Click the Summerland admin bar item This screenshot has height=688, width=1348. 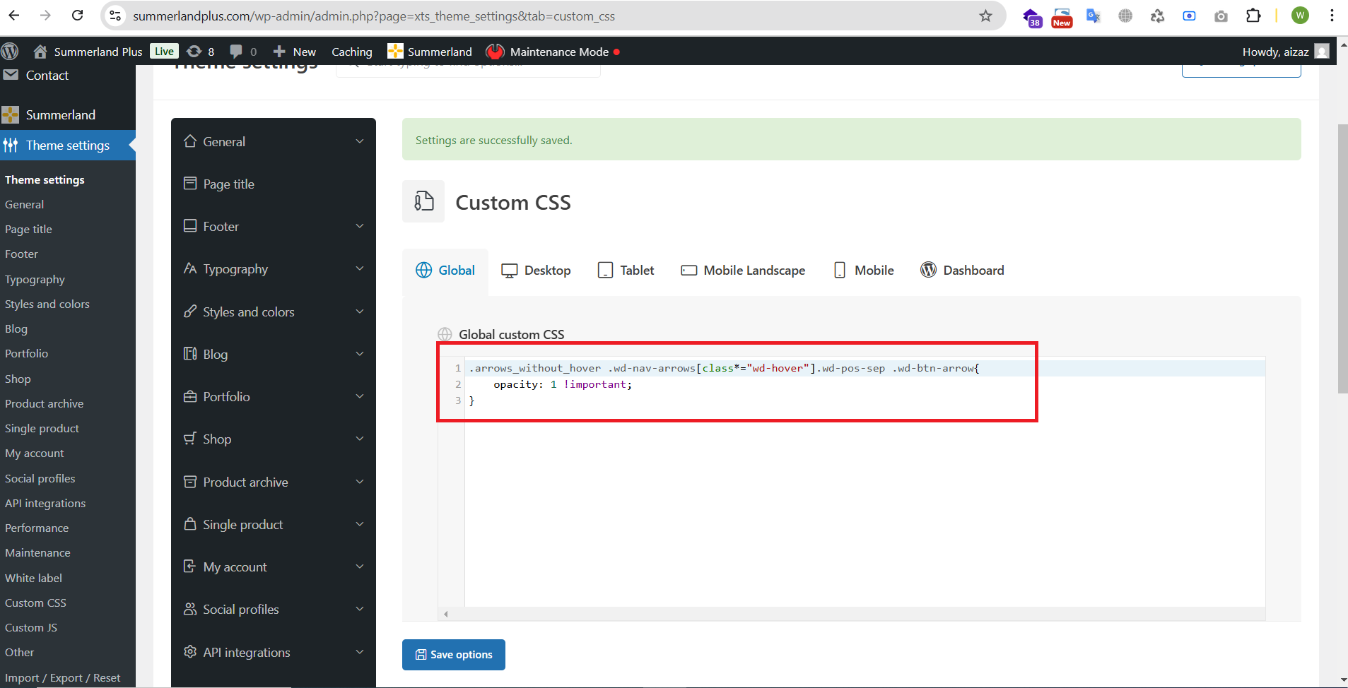point(430,52)
